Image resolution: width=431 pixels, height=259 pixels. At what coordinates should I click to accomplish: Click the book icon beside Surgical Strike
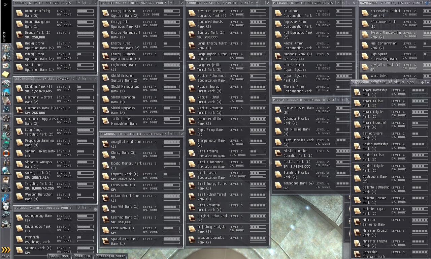pos(192,218)
